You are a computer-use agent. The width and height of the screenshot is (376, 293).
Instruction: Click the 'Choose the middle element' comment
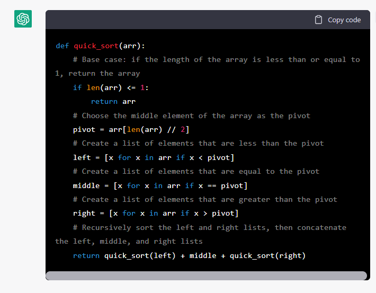click(192, 116)
